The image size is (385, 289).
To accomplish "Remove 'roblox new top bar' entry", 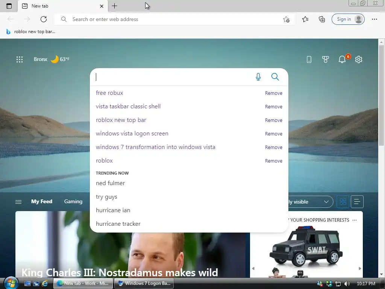I will [x=274, y=120].
